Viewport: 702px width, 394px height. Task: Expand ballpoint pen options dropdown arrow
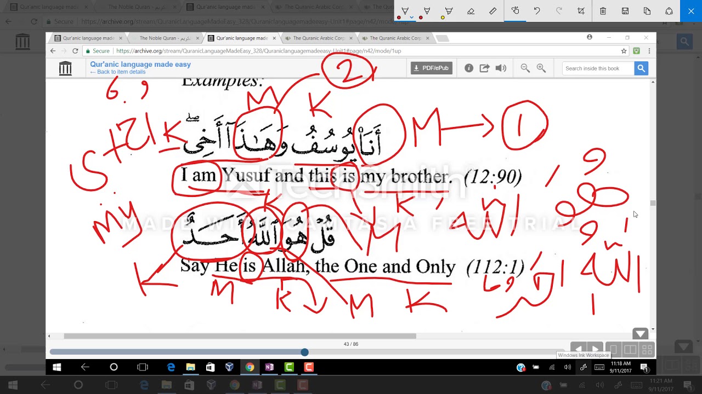click(411, 17)
